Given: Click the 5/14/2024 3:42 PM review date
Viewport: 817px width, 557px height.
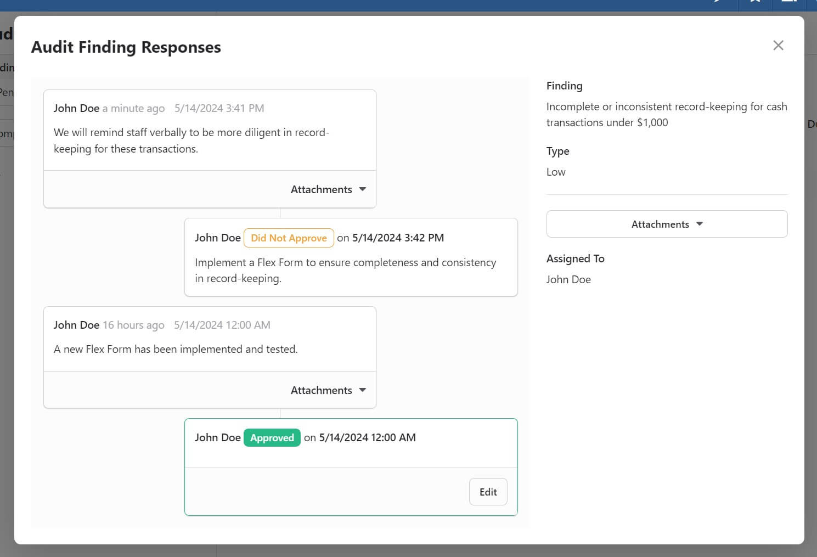Looking at the screenshot, I should tap(398, 238).
